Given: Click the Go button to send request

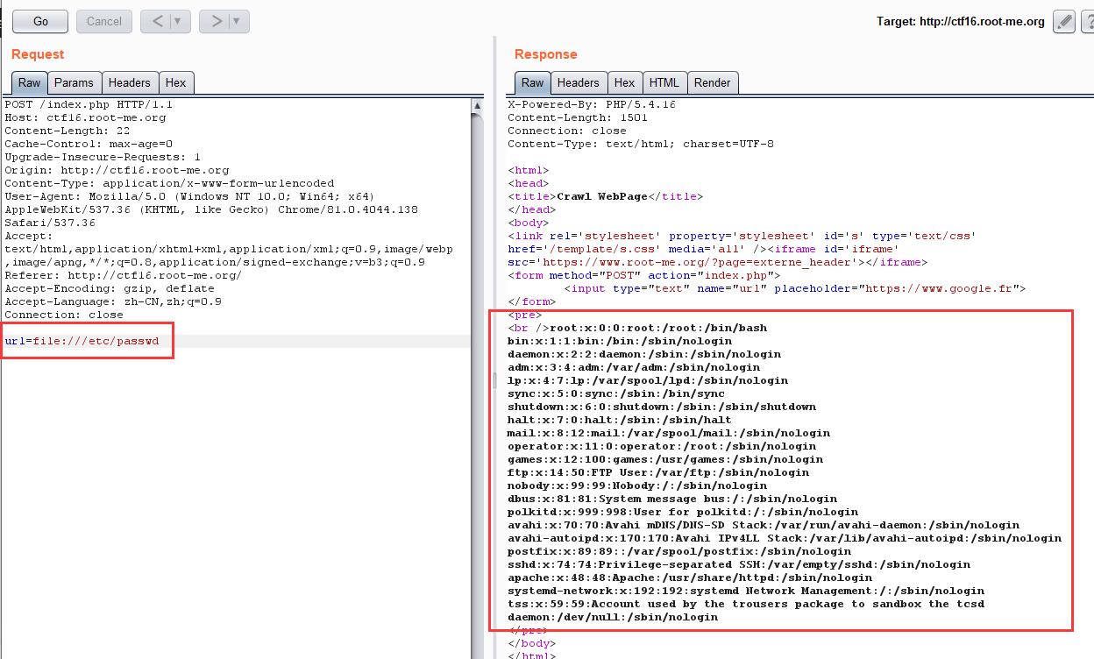Looking at the screenshot, I should 41,21.
